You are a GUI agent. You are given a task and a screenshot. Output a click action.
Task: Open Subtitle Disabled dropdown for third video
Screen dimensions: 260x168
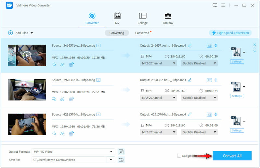pos(199,132)
